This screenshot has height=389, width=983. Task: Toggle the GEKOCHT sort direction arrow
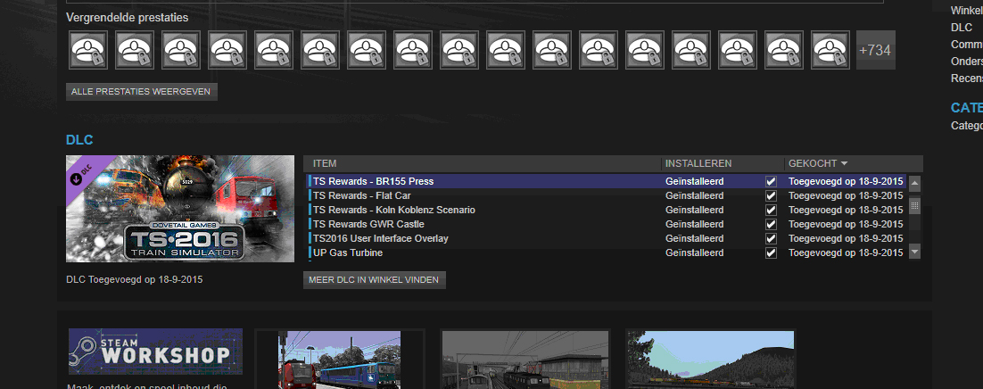coord(844,164)
